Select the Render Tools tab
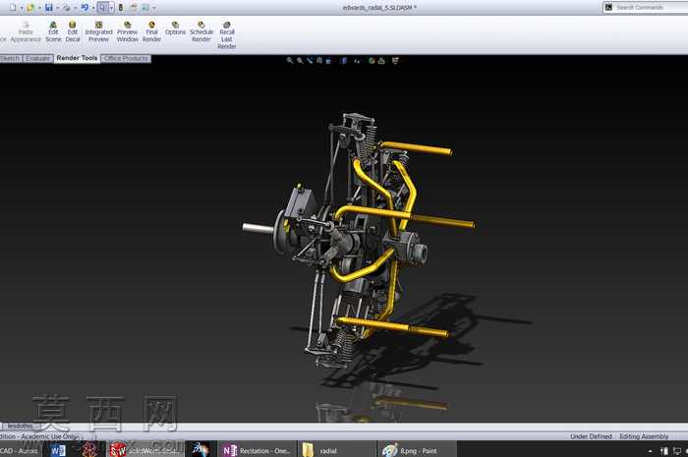Viewport: 688px width, 457px height. pos(77,58)
